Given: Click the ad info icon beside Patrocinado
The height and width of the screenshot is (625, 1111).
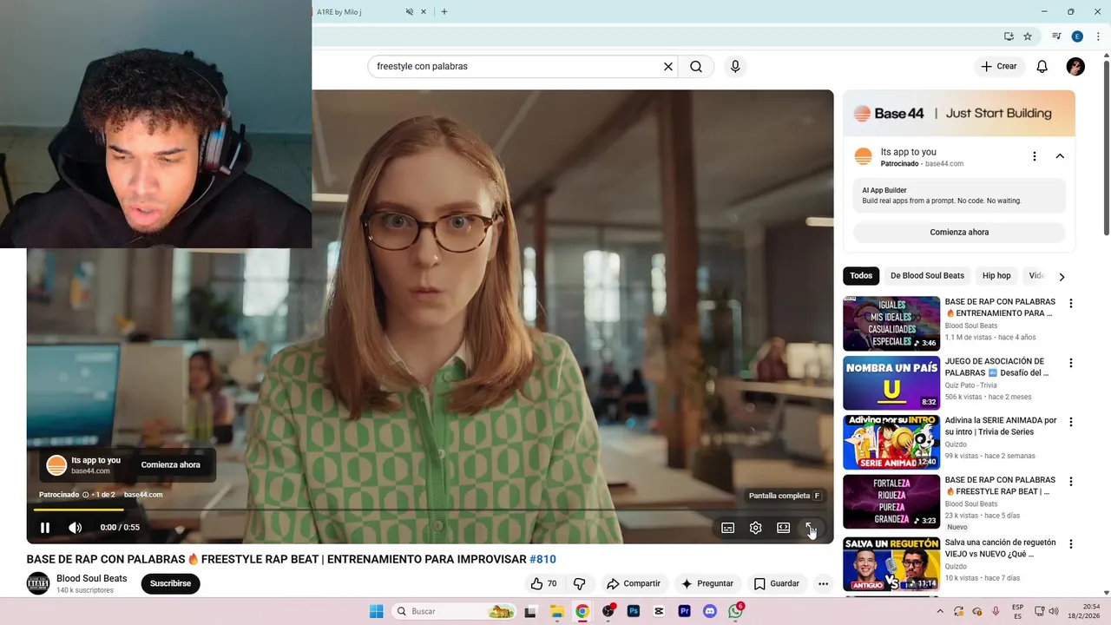Looking at the screenshot, I should click(86, 495).
